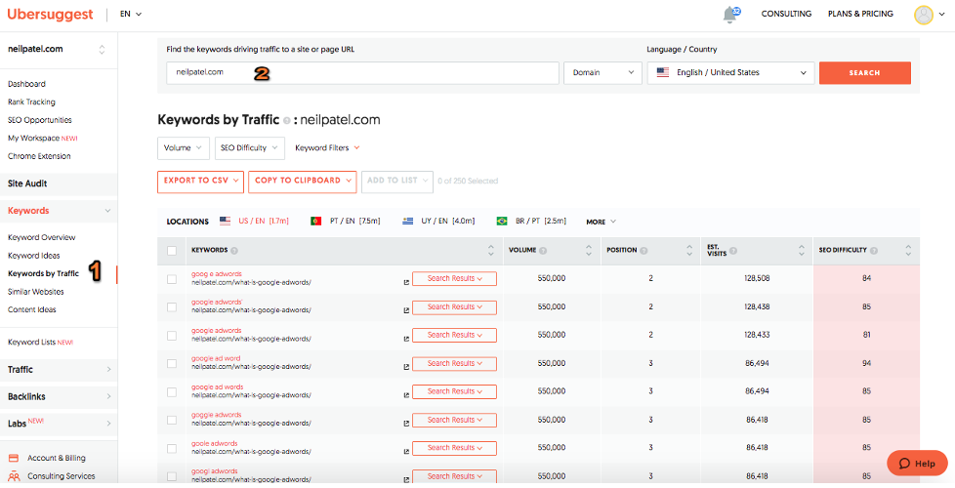955x488 pixels.
Task: Click the user profile avatar icon
Action: click(923, 15)
